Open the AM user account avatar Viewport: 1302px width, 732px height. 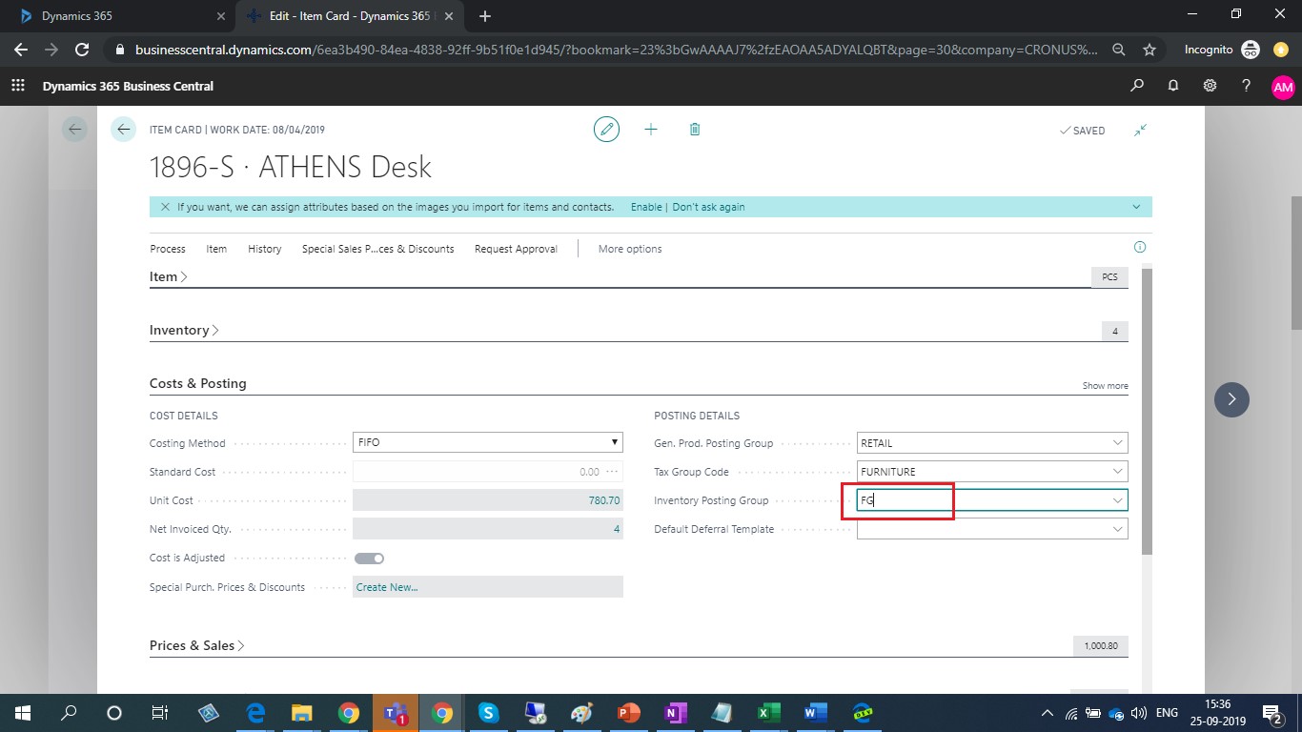(x=1283, y=87)
